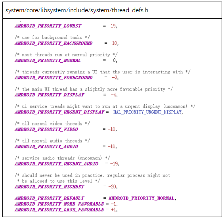
Task: Click the comment 'all normal audio threads'
Action: [52, 141]
